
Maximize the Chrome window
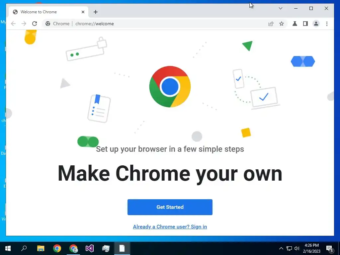(x=311, y=8)
